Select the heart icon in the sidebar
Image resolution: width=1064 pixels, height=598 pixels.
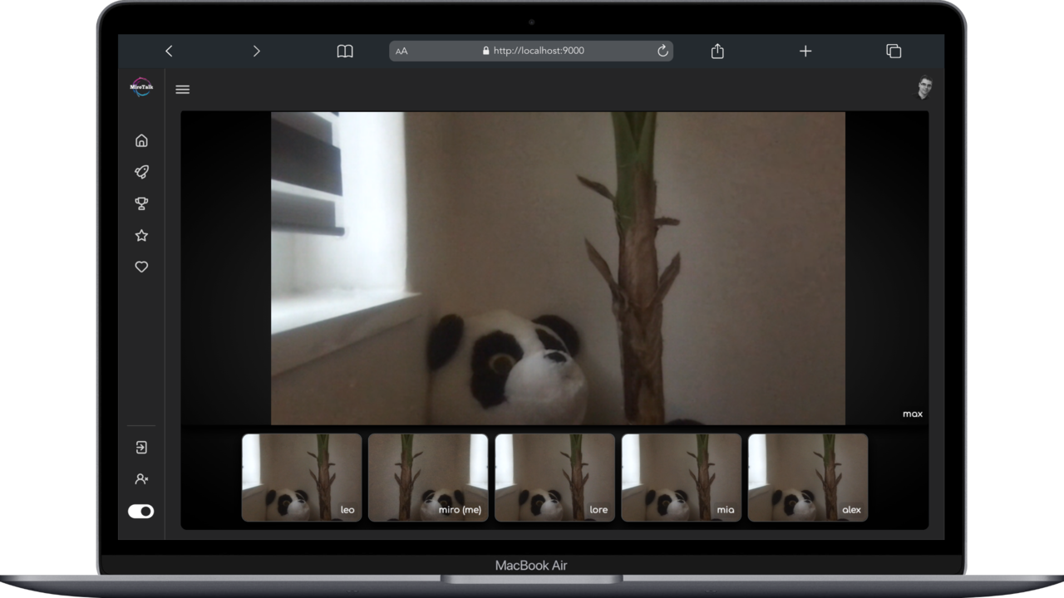coord(141,267)
